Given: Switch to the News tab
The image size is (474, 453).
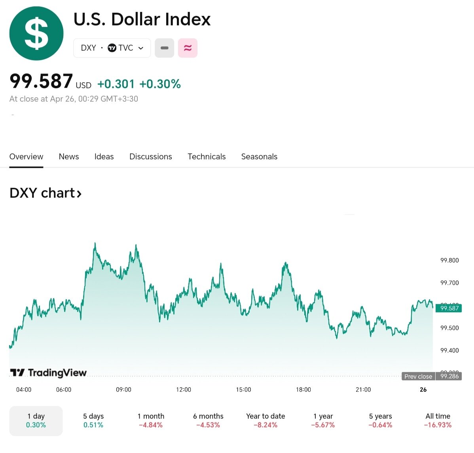Looking at the screenshot, I should (x=69, y=157).
